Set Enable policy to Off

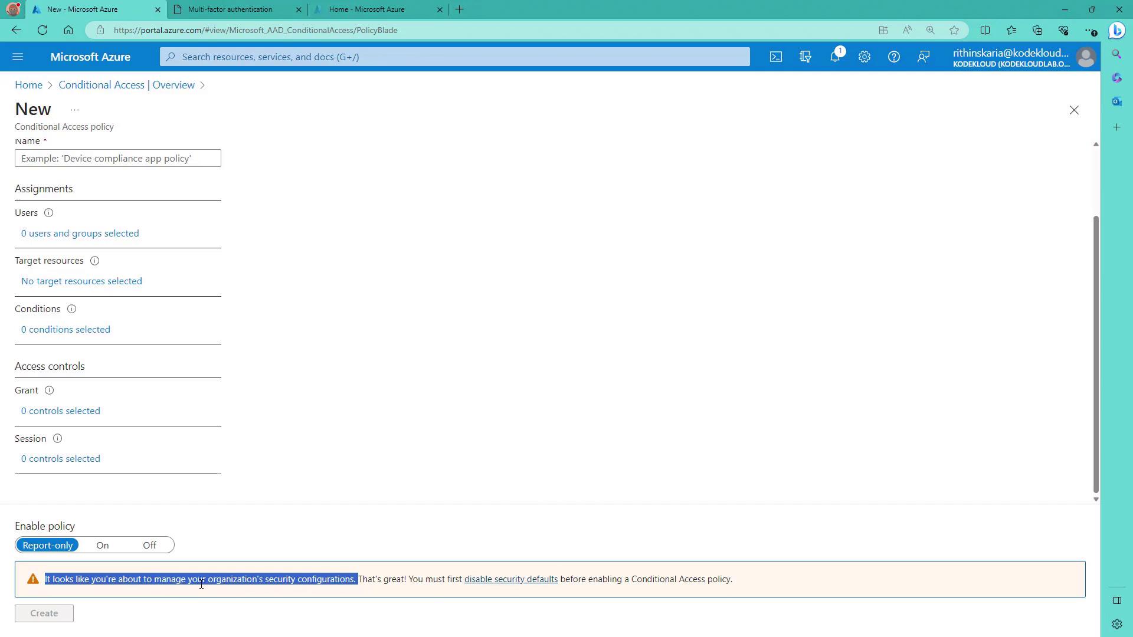(149, 546)
